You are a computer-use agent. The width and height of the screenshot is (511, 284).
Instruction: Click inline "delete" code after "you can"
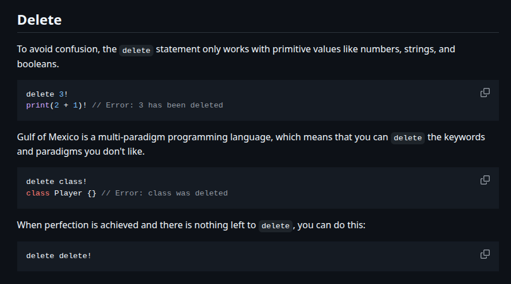pyautogui.click(x=408, y=138)
